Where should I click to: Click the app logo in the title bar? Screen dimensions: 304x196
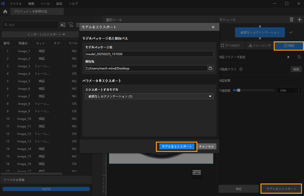coord(3,4)
